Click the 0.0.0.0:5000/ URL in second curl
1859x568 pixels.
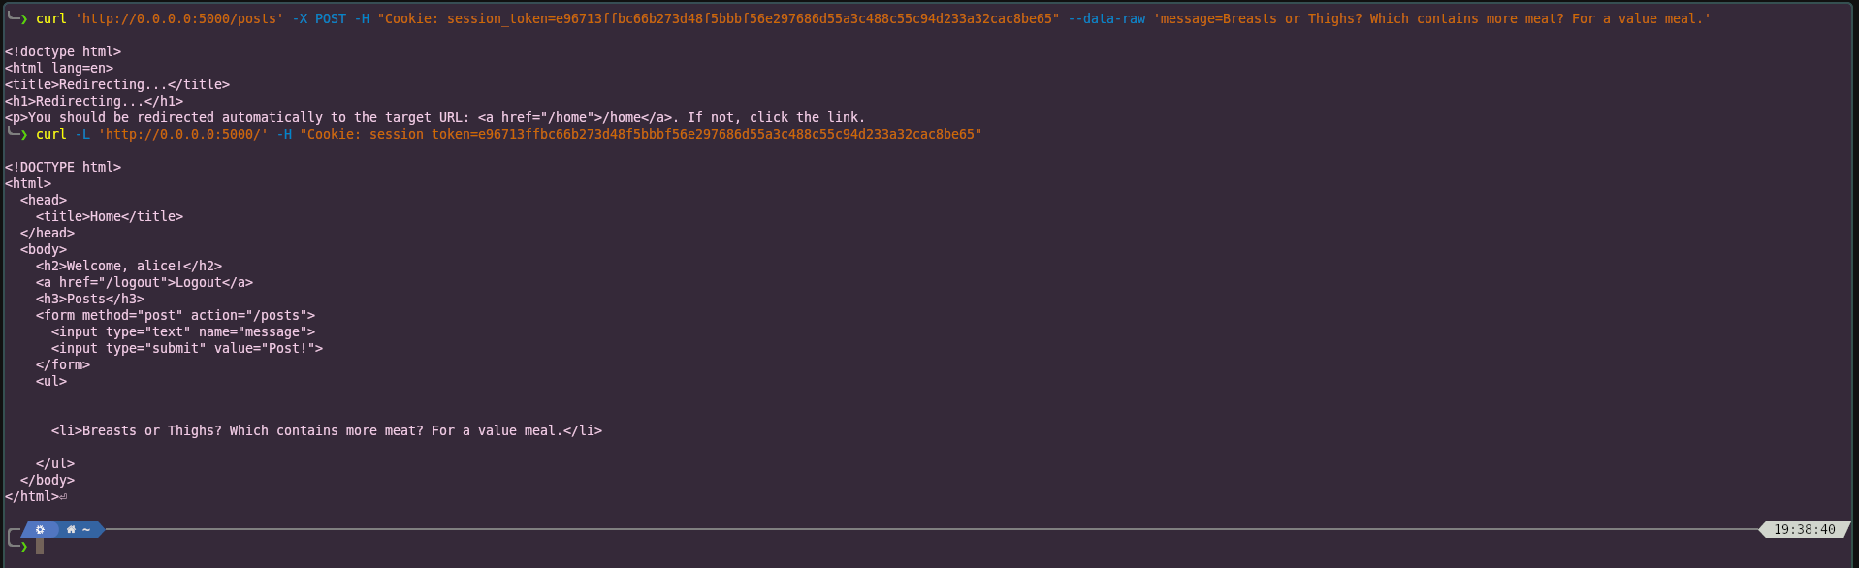(x=183, y=134)
